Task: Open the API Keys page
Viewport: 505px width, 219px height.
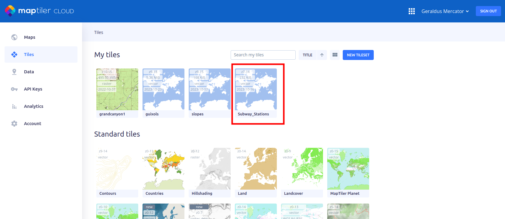Action: pos(33,89)
